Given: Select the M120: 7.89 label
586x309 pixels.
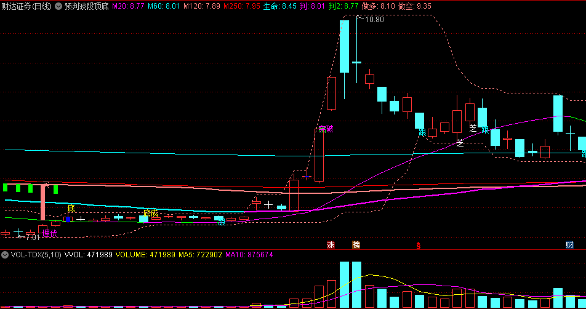Looking at the screenshot, I should point(201,6).
